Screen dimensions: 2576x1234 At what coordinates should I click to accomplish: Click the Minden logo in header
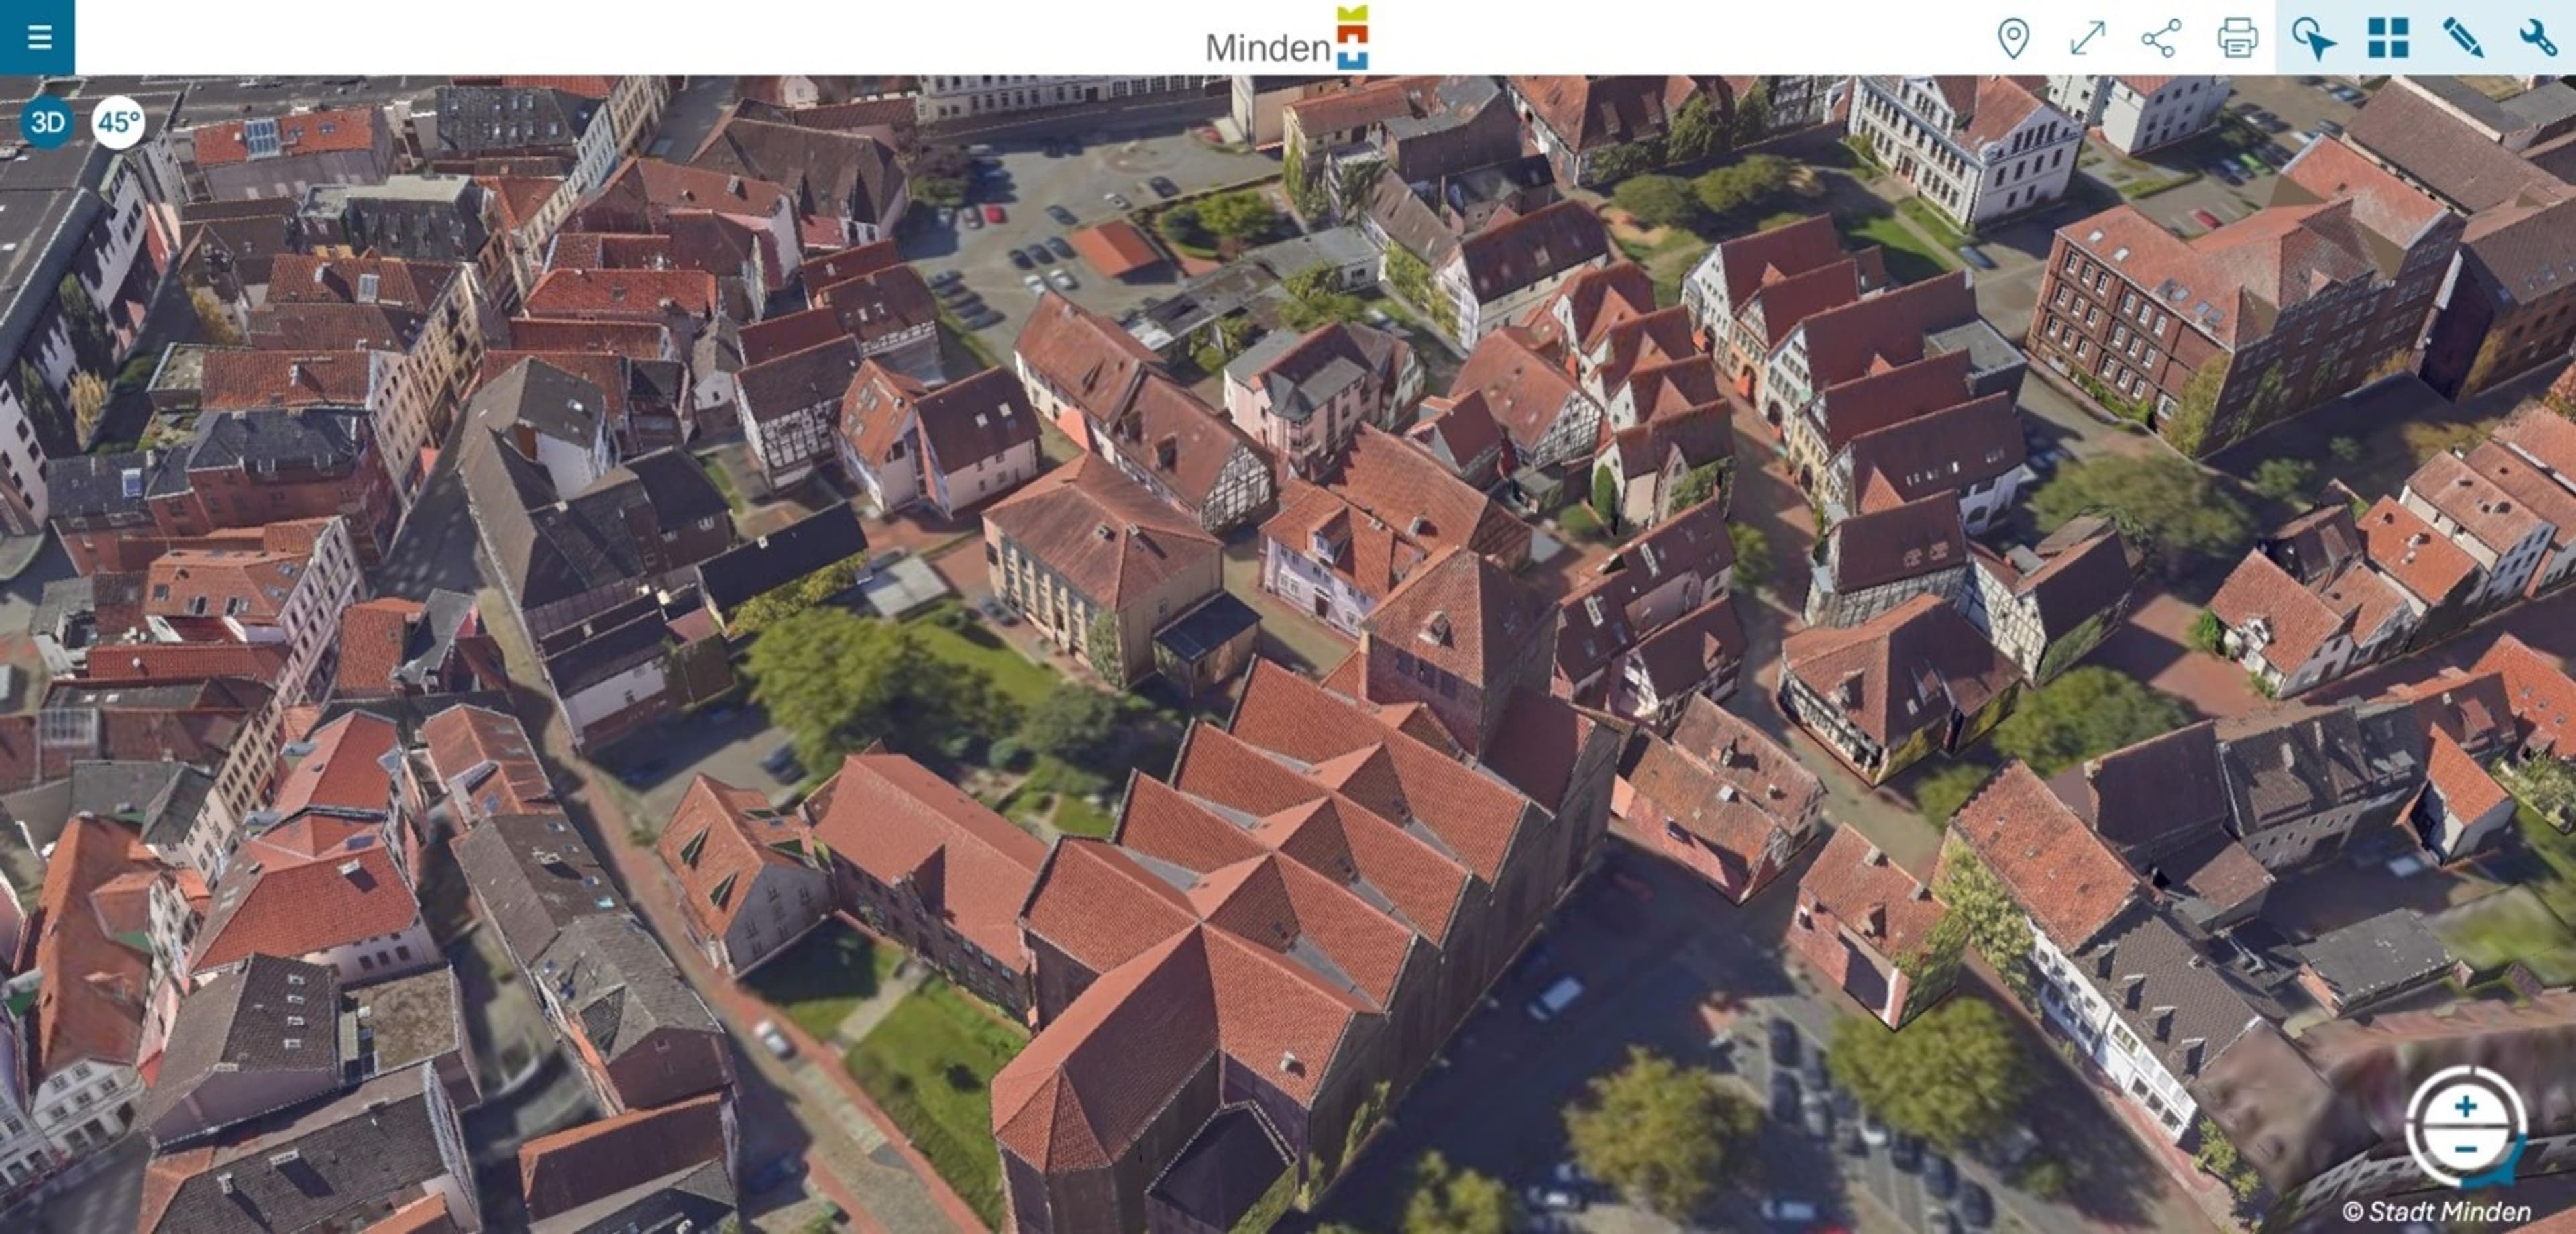click(1287, 40)
